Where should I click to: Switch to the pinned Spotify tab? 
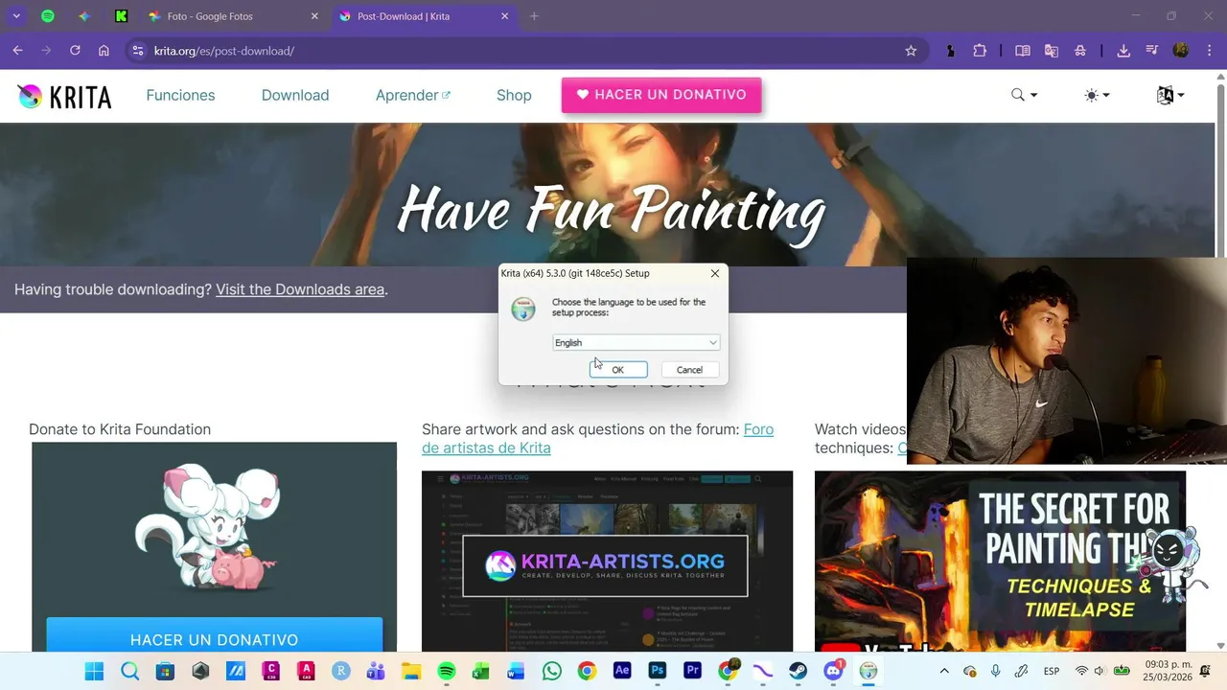(48, 16)
